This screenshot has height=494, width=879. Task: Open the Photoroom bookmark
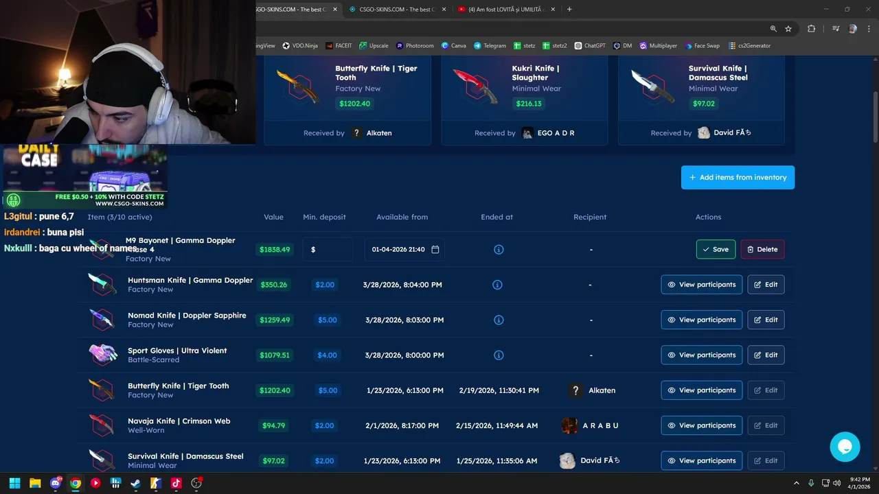coord(415,46)
